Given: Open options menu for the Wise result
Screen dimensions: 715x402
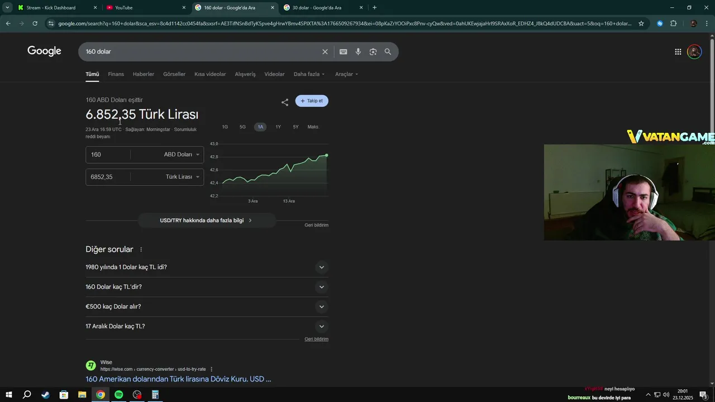Looking at the screenshot, I should coord(211,369).
